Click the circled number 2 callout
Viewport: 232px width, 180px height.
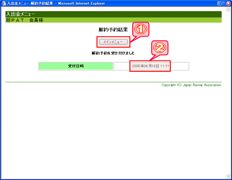[160, 48]
